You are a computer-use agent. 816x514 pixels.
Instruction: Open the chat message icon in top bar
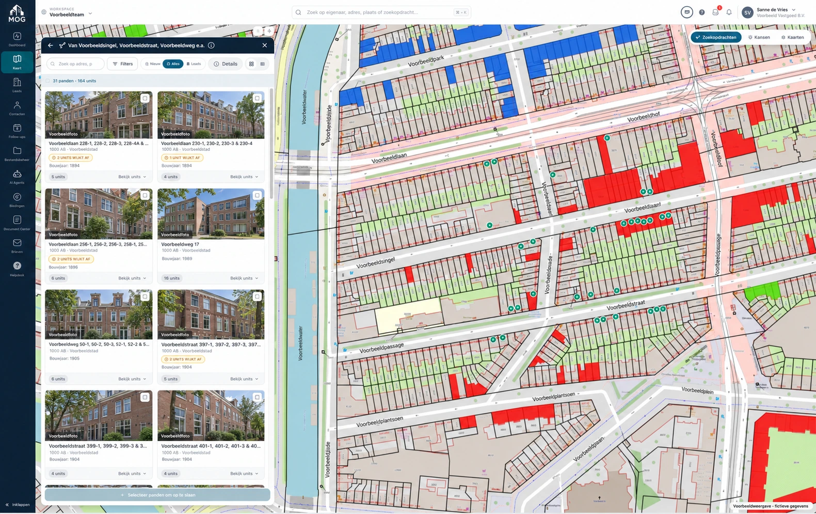[x=686, y=12]
